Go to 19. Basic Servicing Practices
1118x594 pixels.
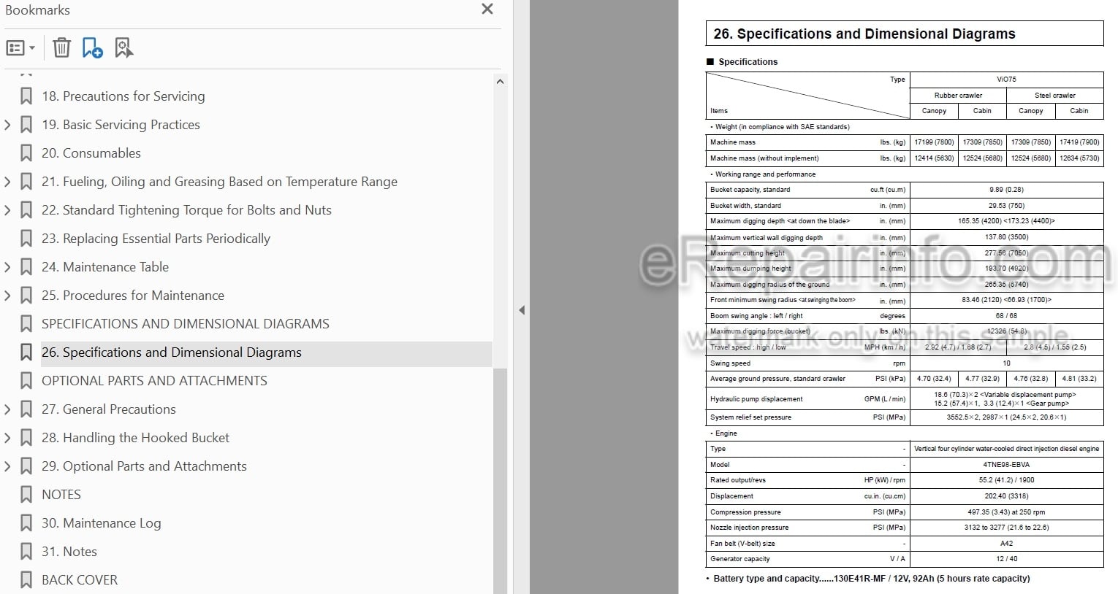[x=121, y=125]
